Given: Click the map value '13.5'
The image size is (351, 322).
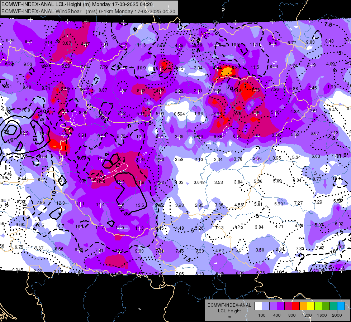Looking at the screenshot, I should (140, 205).
